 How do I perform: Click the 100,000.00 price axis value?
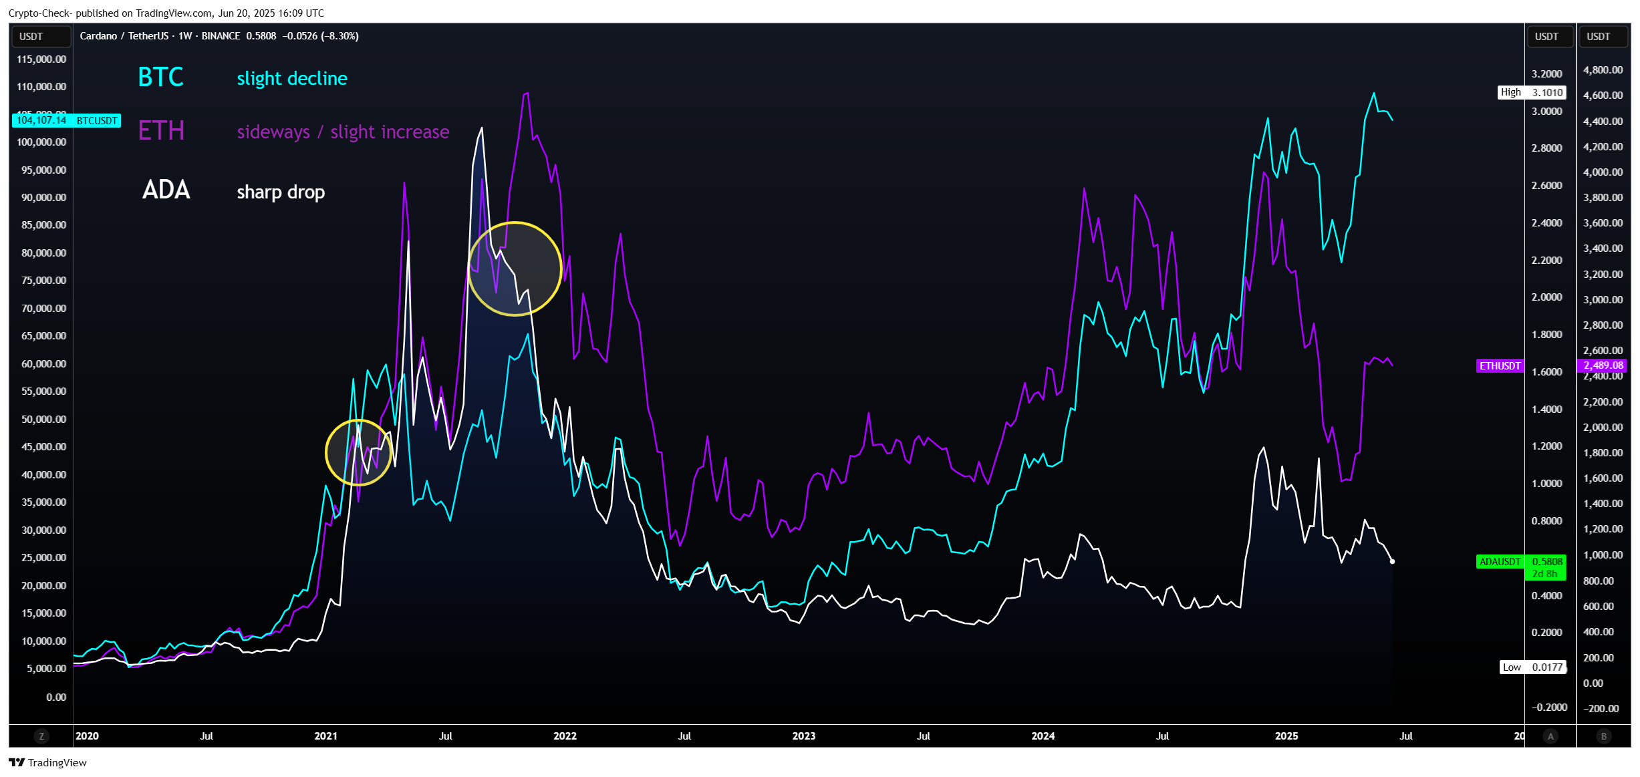[x=41, y=142]
